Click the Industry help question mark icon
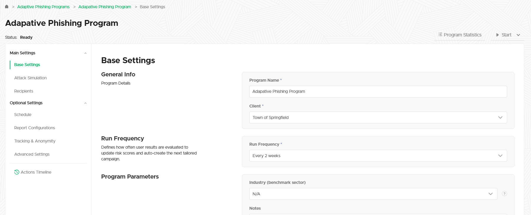 pos(504,194)
